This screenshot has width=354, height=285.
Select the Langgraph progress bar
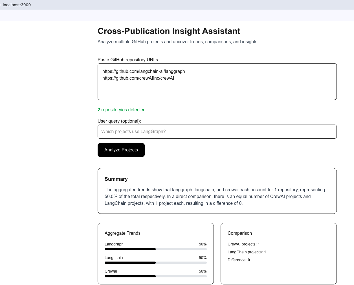pyautogui.click(x=155, y=249)
